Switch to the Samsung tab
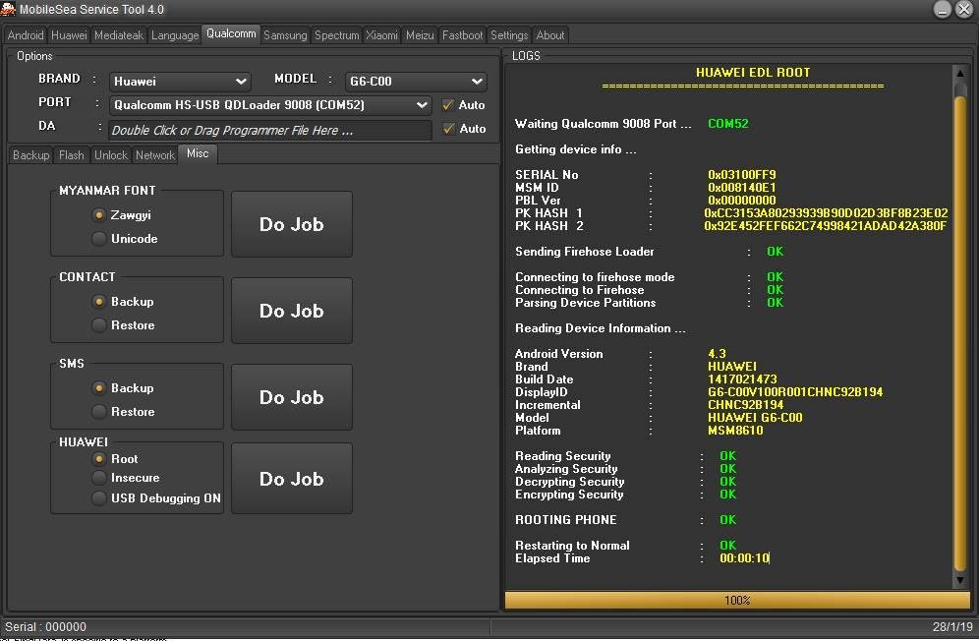The height and width of the screenshot is (641, 979). [x=285, y=35]
